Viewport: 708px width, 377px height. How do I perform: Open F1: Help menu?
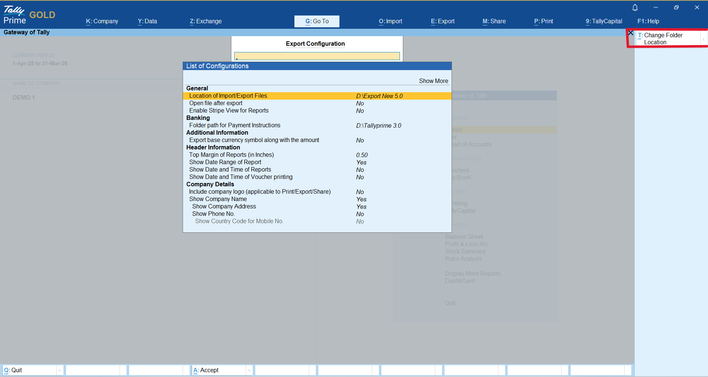click(x=648, y=21)
